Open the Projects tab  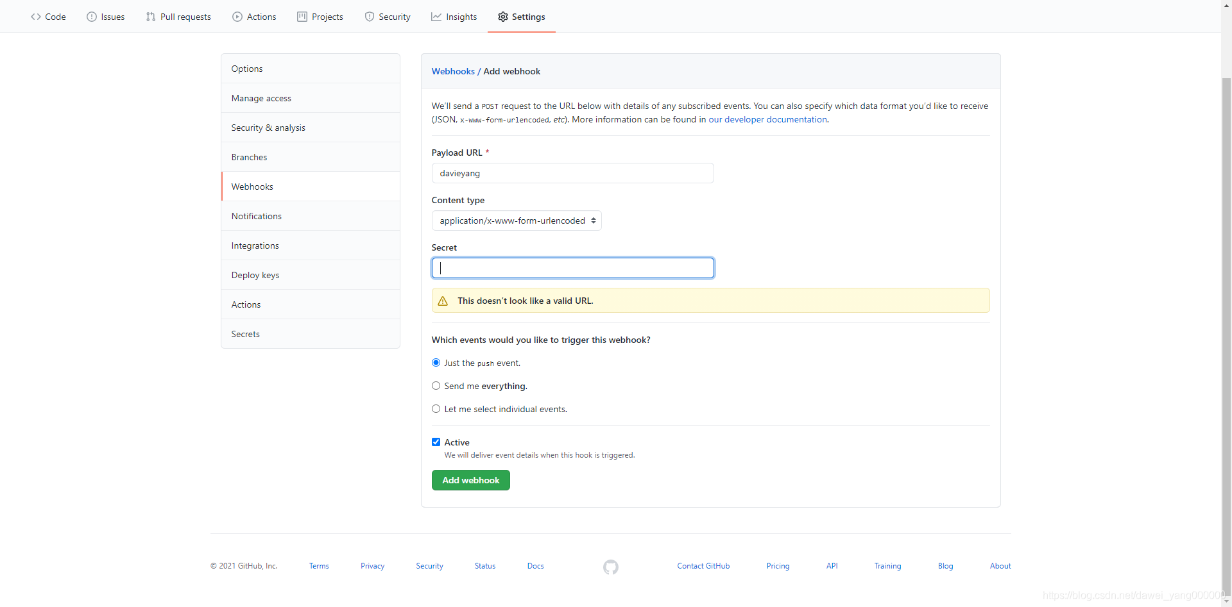[x=320, y=17]
